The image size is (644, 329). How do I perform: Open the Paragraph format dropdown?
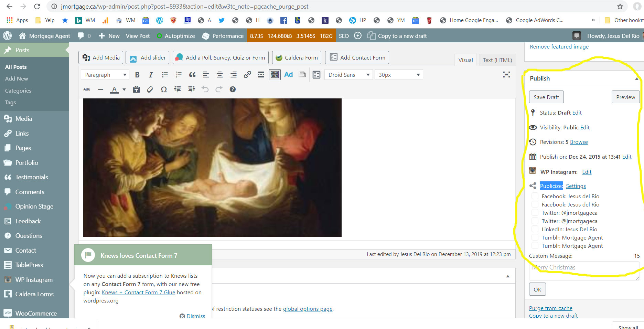(x=105, y=75)
